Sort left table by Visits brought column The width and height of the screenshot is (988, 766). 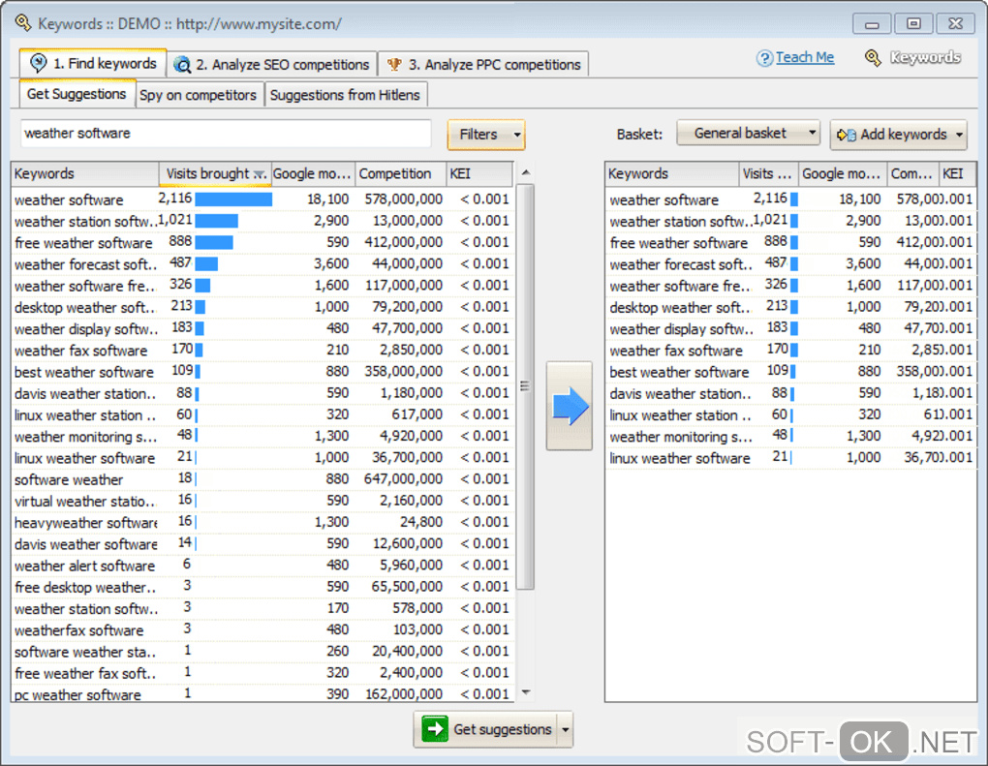[215, 174]
